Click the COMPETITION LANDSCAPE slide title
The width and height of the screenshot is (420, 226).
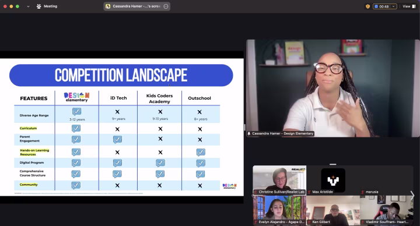pos(121,75)
